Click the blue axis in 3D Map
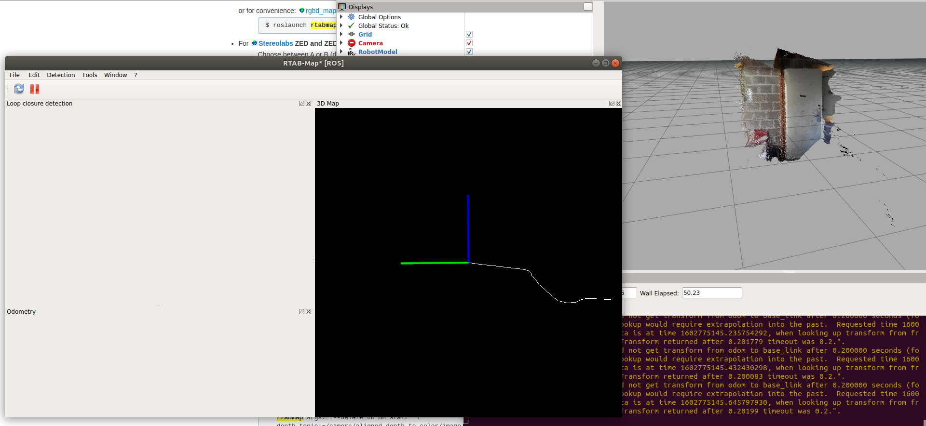 tap(468, 228)
